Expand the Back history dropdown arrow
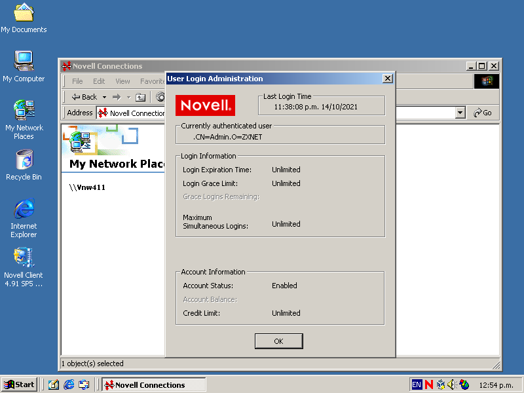524x393 pixels. (x=104, y=97)
